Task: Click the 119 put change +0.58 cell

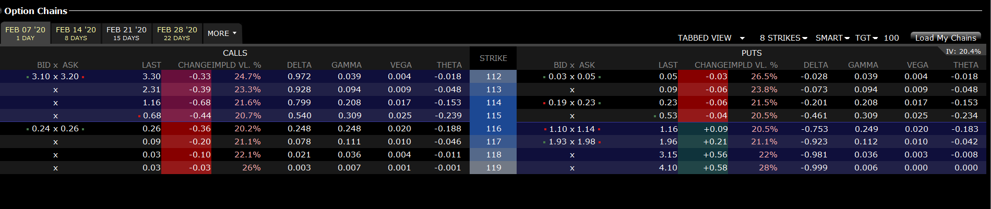Action: click(703, 168)
